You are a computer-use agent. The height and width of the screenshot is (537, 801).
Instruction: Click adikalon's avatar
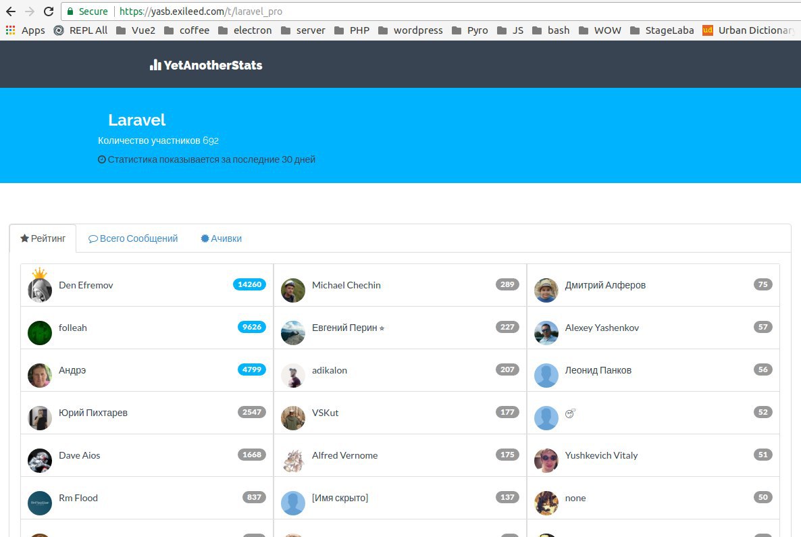click(x=293, y=375)
